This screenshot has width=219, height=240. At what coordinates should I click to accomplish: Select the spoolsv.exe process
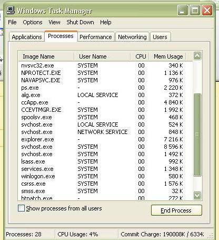pyautogui.click(x=105, y=117)
